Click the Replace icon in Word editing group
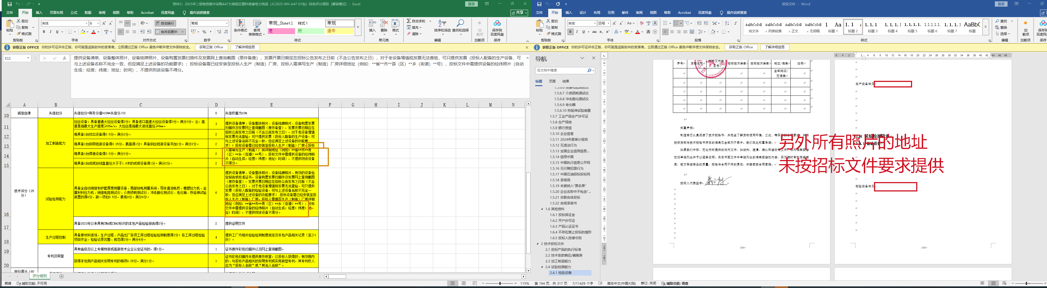The width and height of the screenshot is (1047, 288). [998, 27]
